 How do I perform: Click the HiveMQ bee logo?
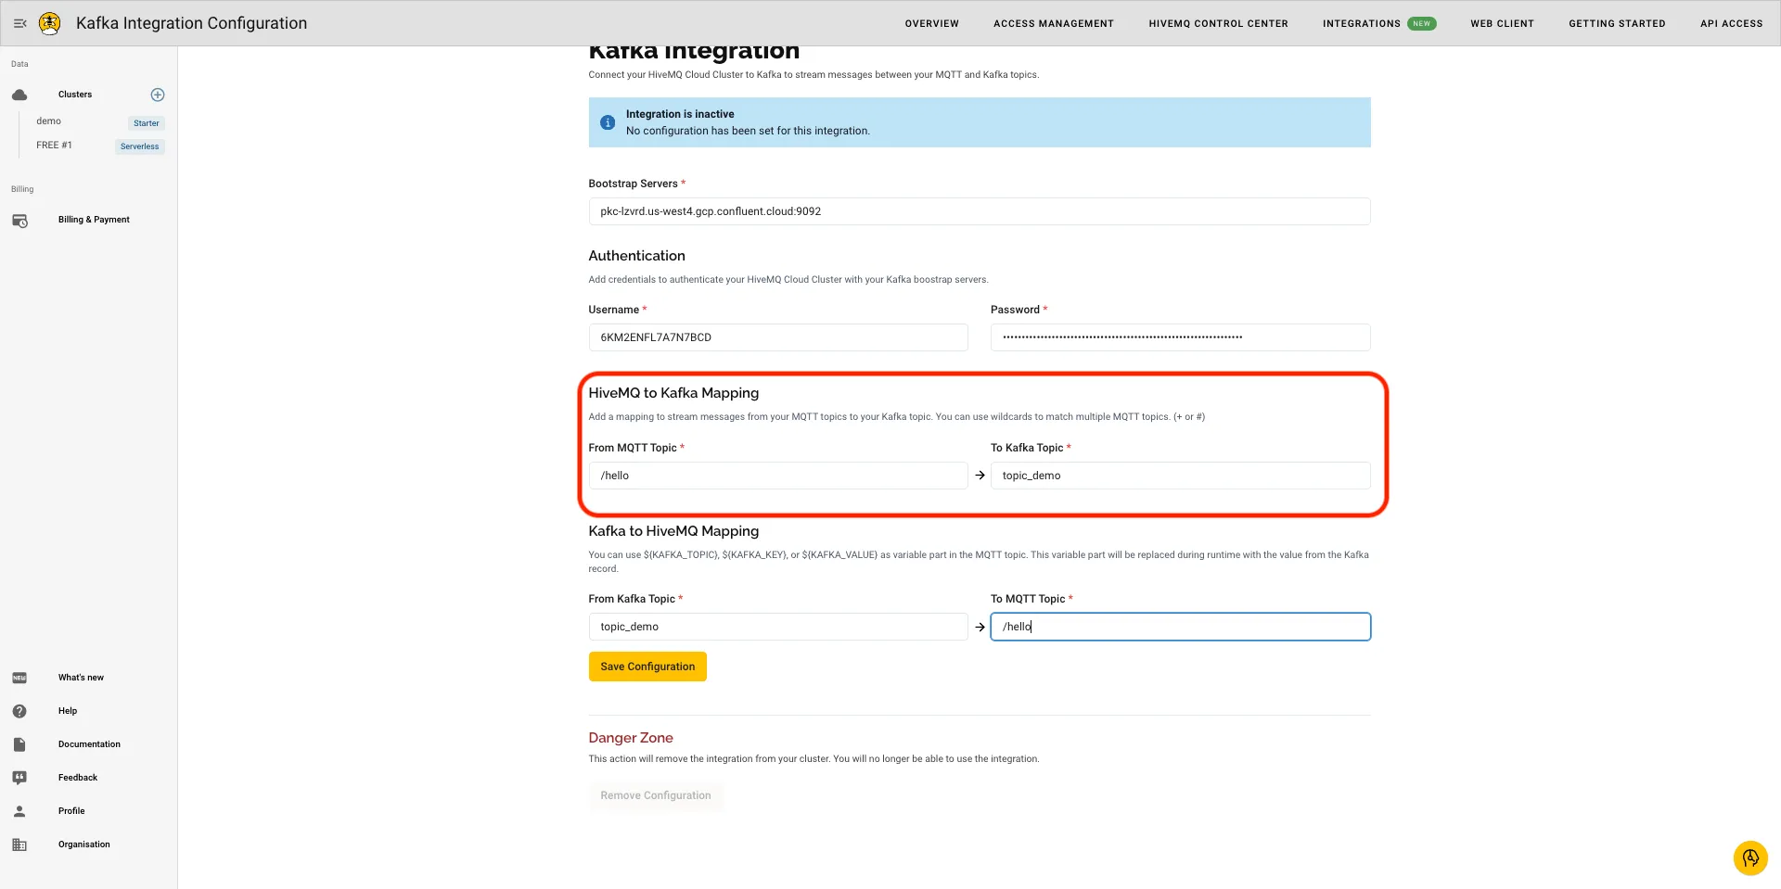(50, 23)
